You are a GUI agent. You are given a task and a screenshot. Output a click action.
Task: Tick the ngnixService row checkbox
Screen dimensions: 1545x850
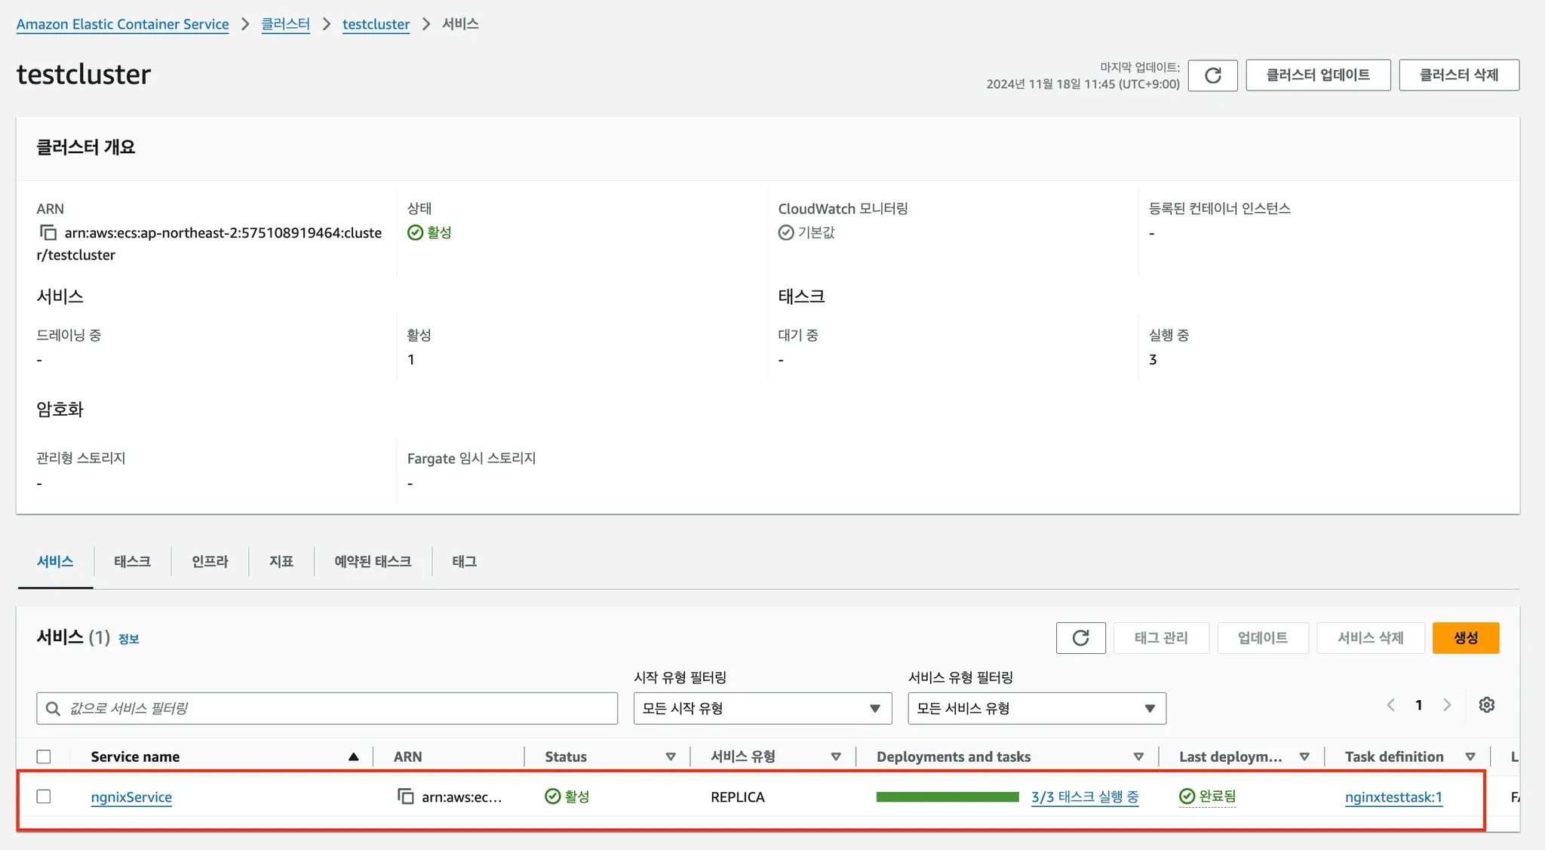(x=44, y=796)
